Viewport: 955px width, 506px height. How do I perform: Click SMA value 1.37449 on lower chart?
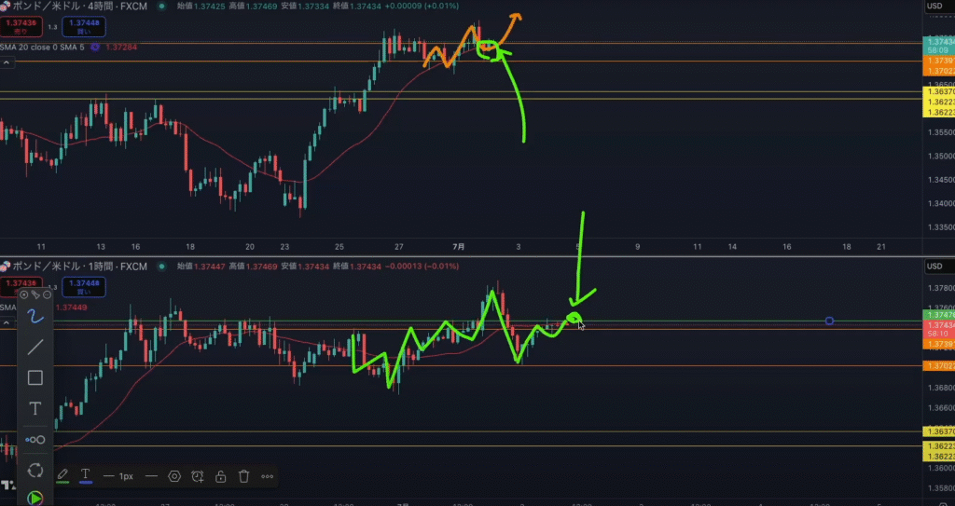coord(71,308)
